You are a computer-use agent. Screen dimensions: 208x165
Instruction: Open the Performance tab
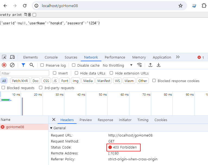115,57
